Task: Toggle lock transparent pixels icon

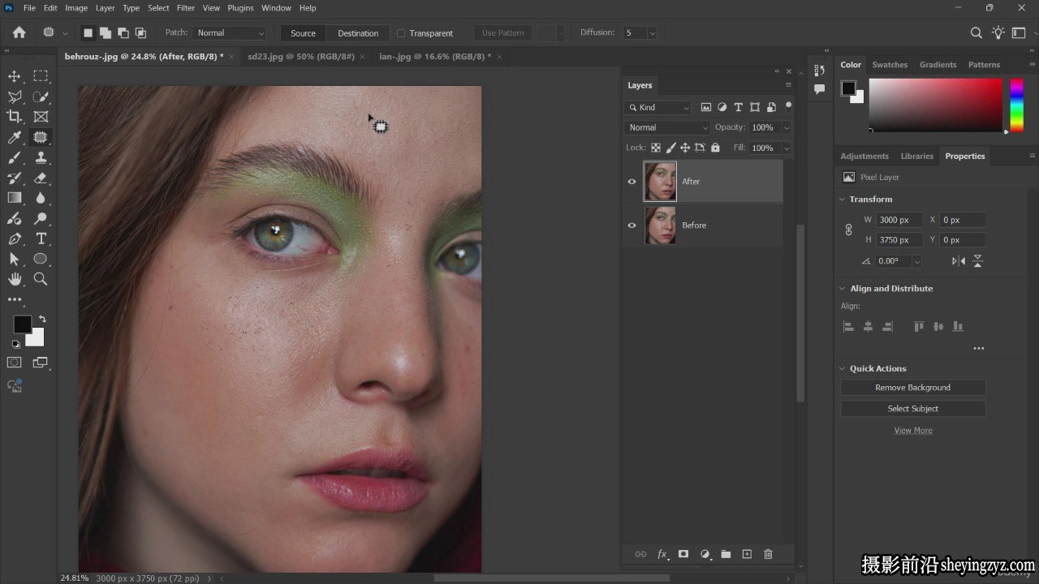Action: pyautogui.click(x=656, y=148)
